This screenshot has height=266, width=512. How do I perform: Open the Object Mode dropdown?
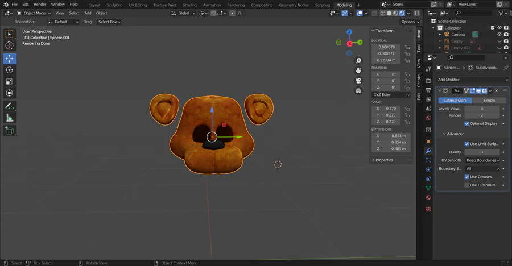coord(34,13)
